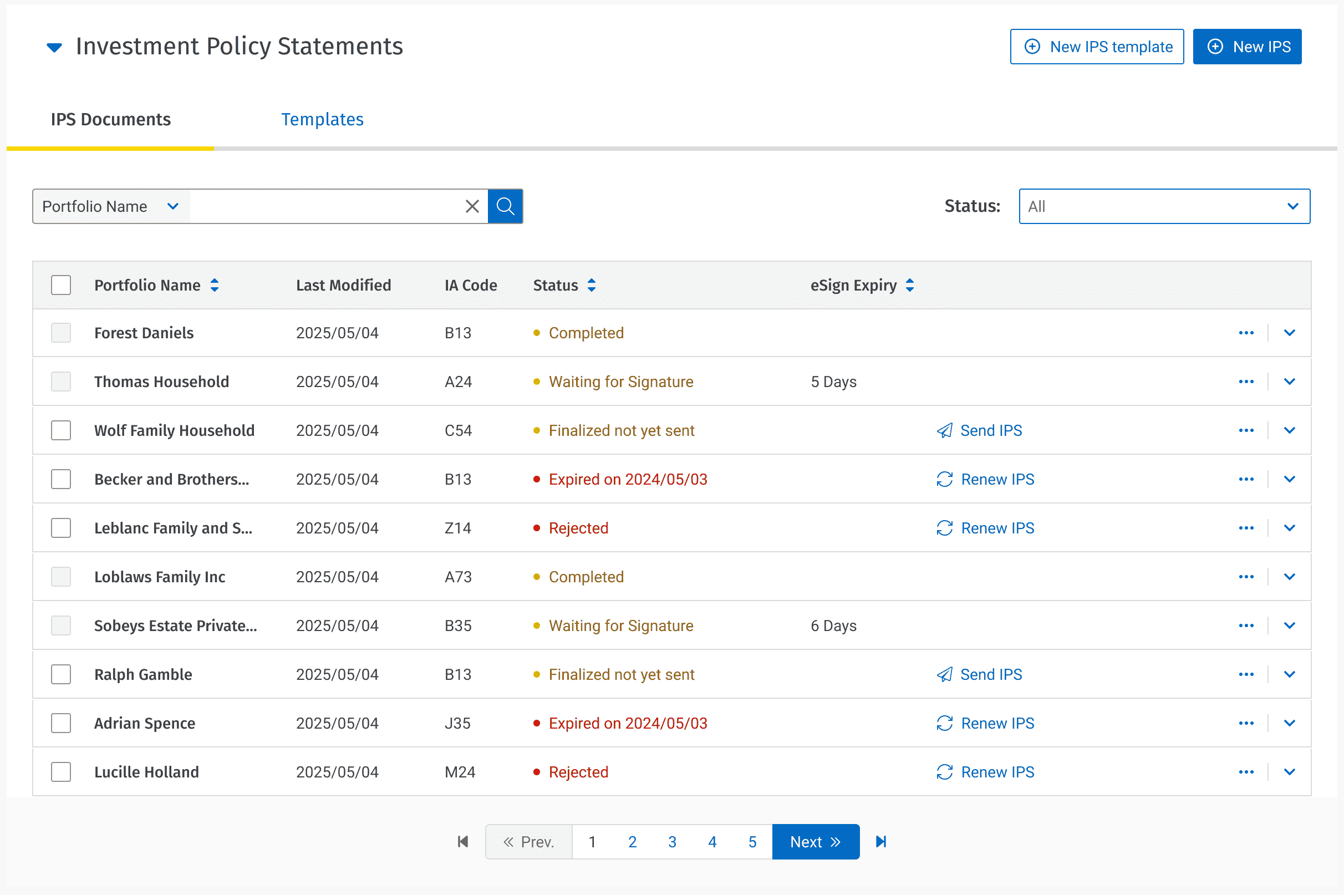The image size is (1344, 895).
Task: Expand the Becker and Brothers row chevron
Action: tap(1290, 479)
